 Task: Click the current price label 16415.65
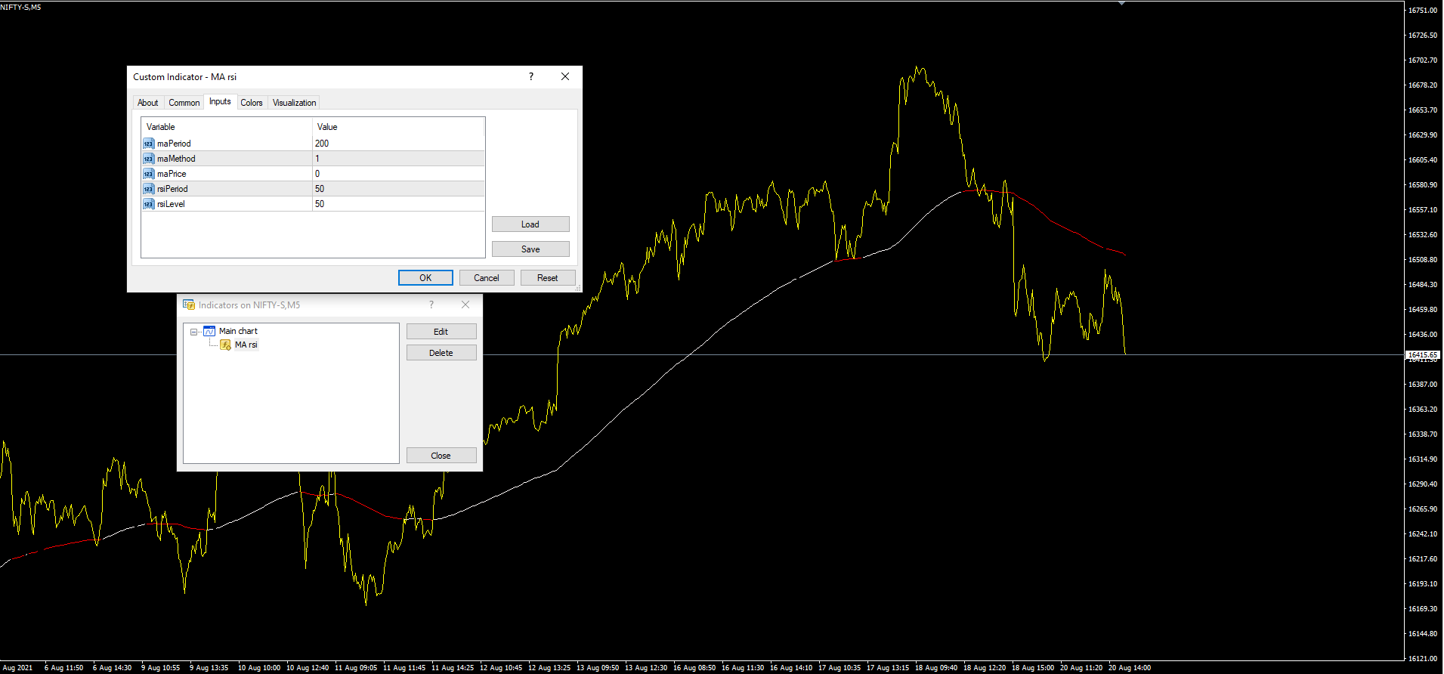pyautogui.click(x=1422, y=355)
